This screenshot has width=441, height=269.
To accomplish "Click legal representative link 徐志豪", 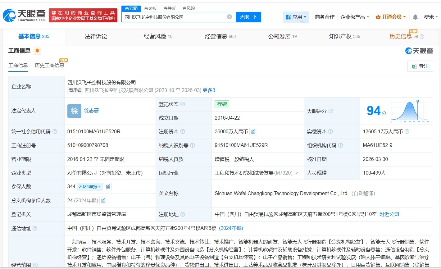I will point(91,111).
